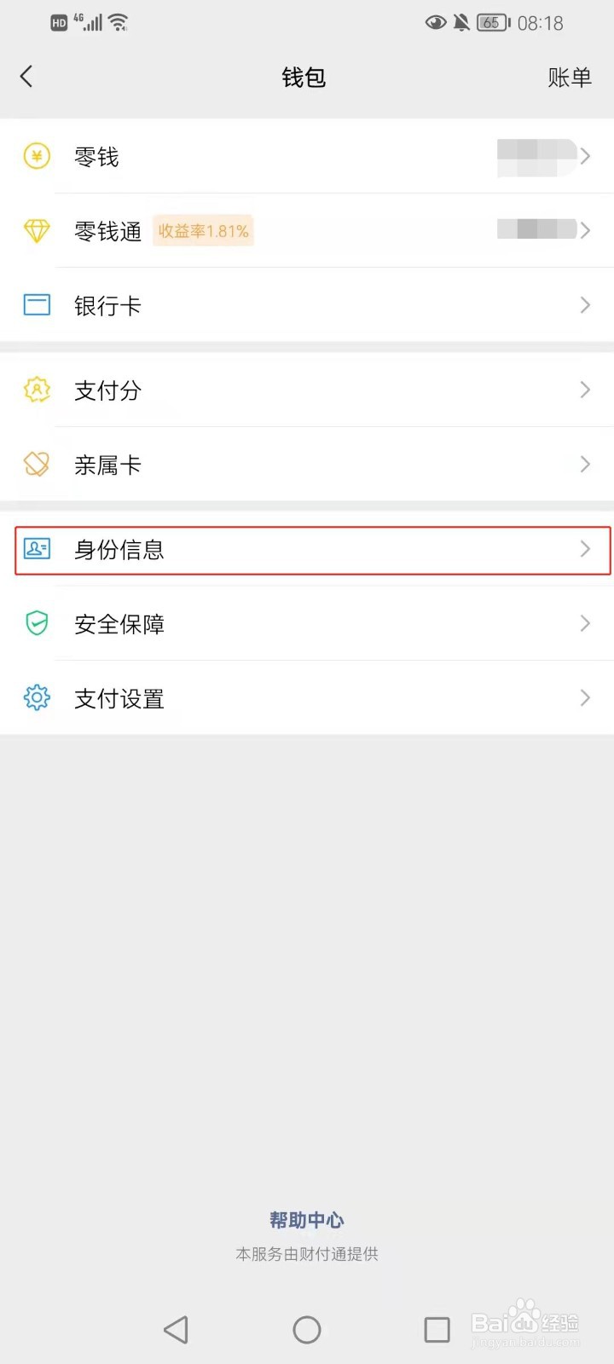Select the 身份信息 menu entry
This screenshot has height=1364, width=614.
[312, 550]
